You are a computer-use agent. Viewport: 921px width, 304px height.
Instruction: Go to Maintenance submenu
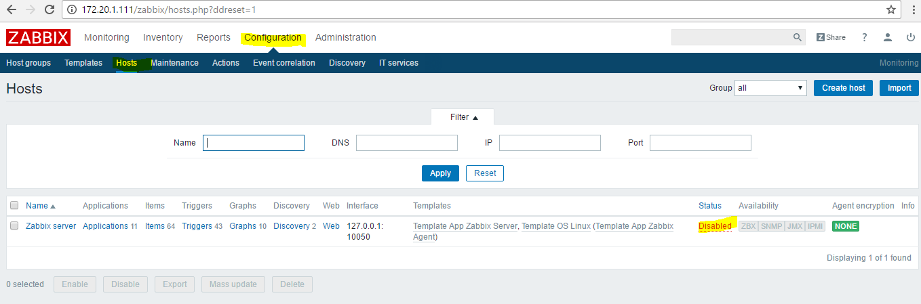click(174, 63)
